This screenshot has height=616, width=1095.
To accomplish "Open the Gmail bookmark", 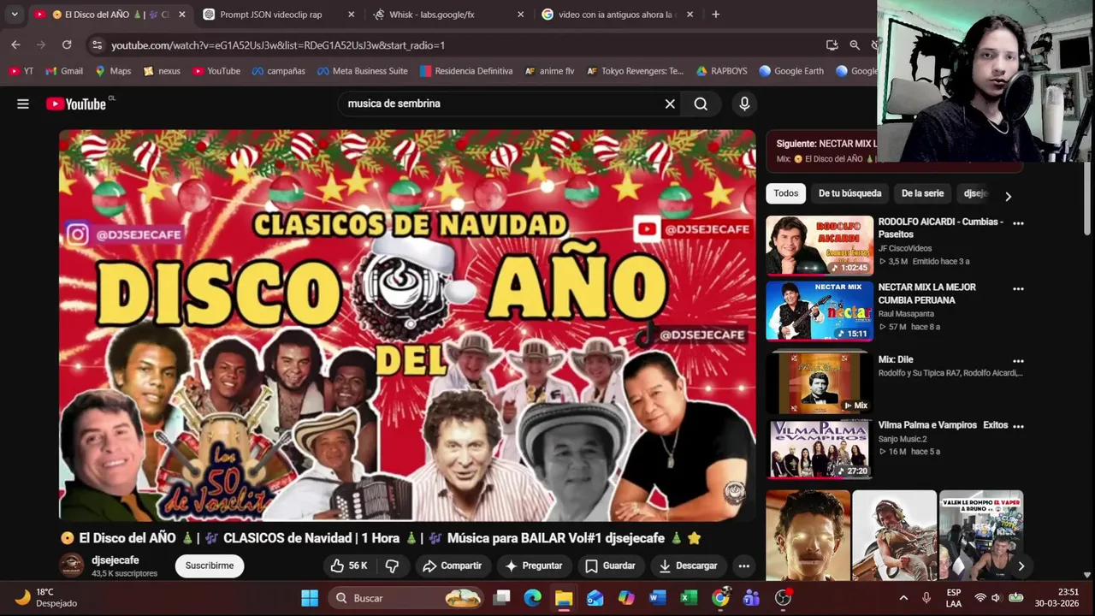I will pyautogui.click(x=64, y=71).
